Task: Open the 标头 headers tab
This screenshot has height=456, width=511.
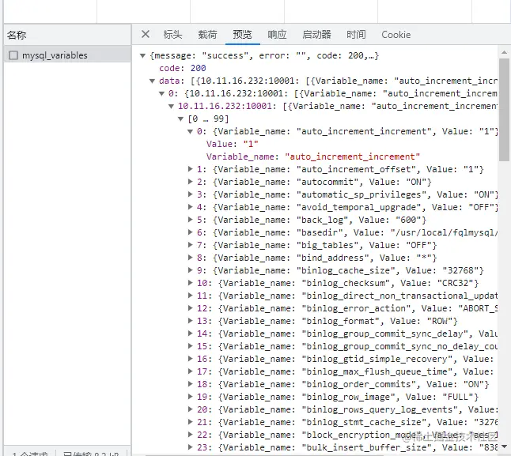Action: [x=172, y=34]
